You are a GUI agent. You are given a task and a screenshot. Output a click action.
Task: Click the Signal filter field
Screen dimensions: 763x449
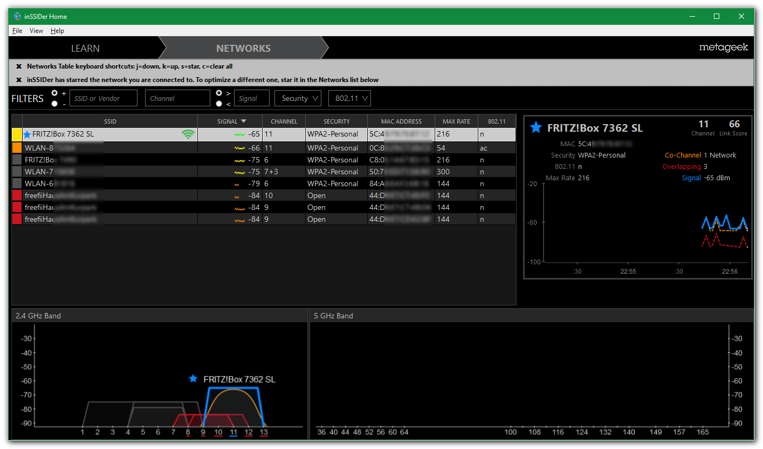[x=252, y=98]
